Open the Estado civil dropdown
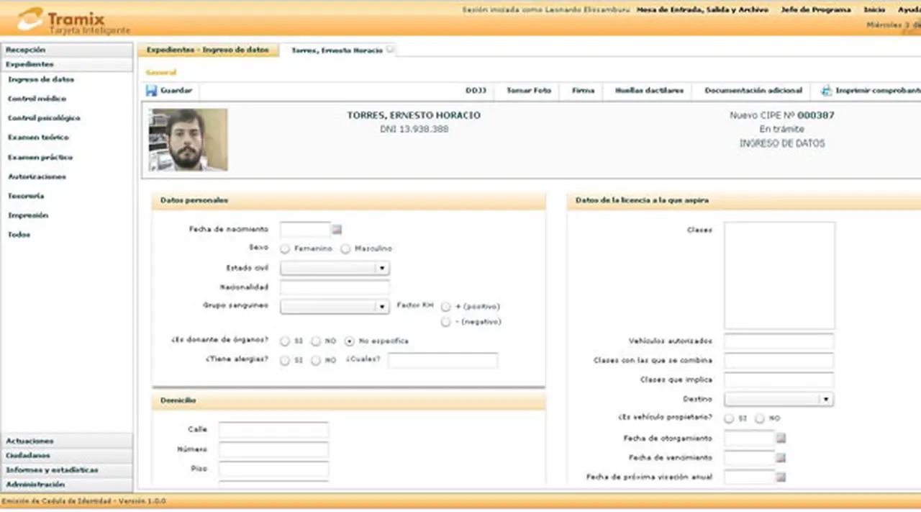 coord(335,268)
